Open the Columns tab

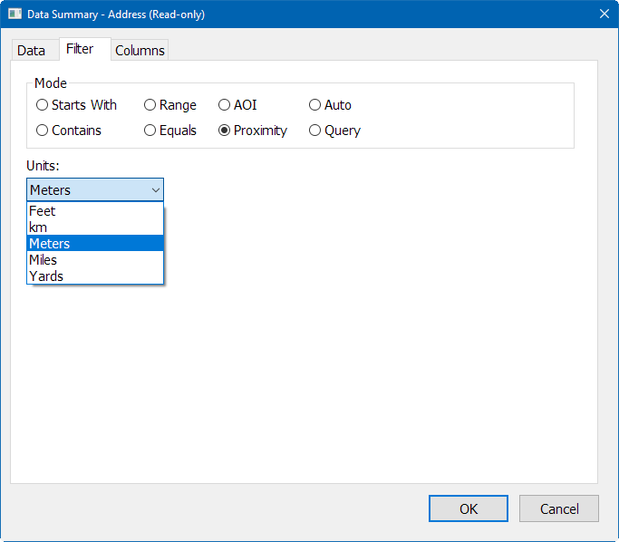click(140, 51)
